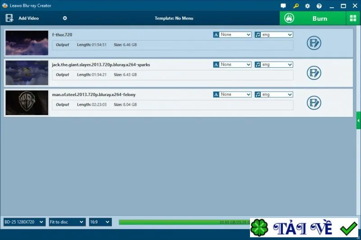
Task: Open the Add Video dropdown arrow
Action: (65, 18)
